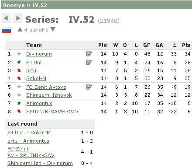Move down a series with green down triangle

[x=53, y=29]
